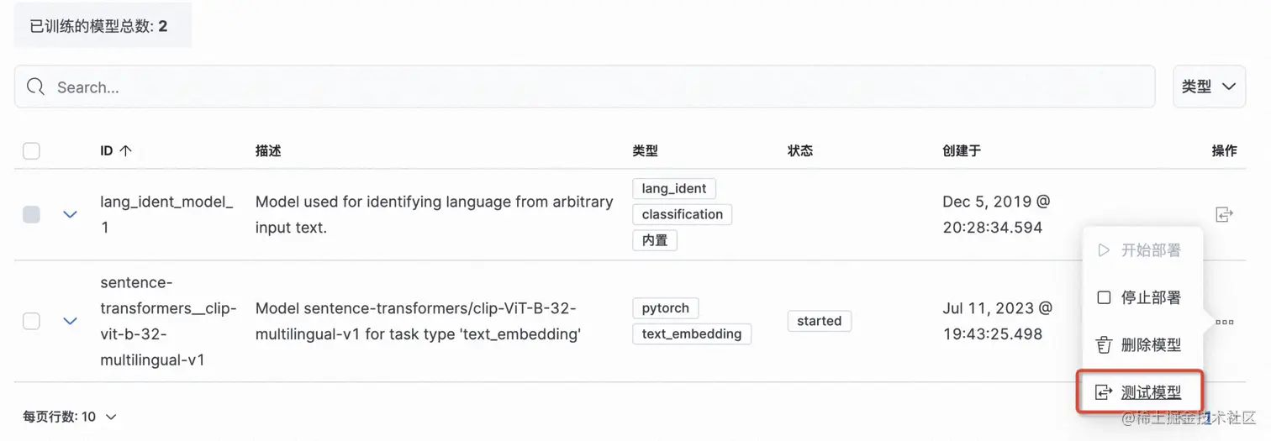Click the ID sort arrow icon
This screenshot has width=1271, height=441.
126,151
